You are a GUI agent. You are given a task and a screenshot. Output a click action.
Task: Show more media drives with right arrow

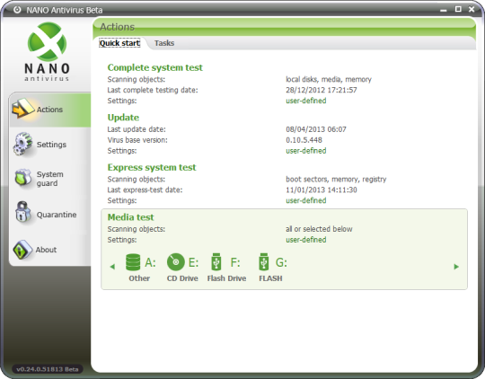tap(456, 267)
